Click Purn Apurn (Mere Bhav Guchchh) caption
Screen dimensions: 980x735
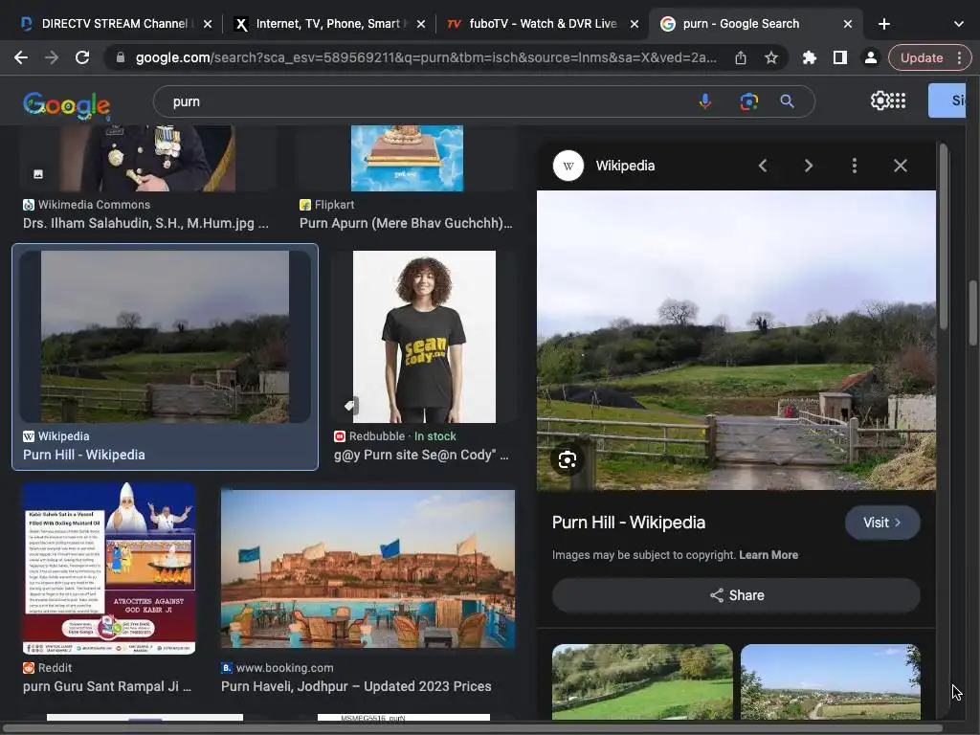coord(406,223)
